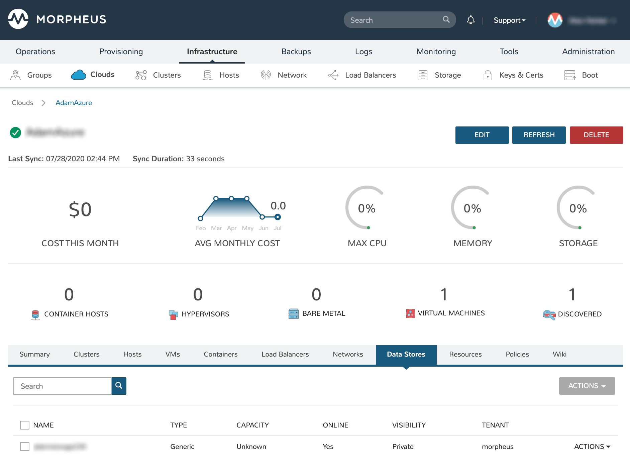Viewport: 630px width, 469px height.
Task: Click into the top global Search field
Action: tap(395, 20)
